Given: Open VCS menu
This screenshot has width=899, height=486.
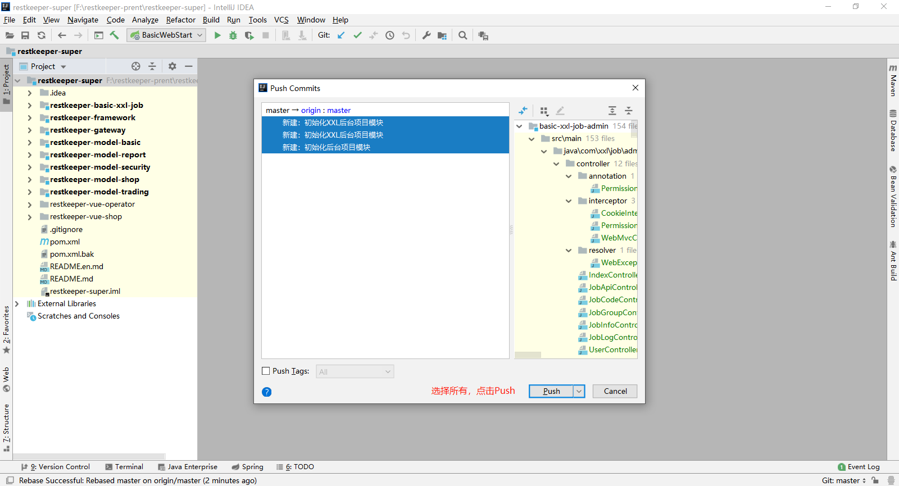Looking at the screenshot, I should pyautogui.click(x=281, y=20).
